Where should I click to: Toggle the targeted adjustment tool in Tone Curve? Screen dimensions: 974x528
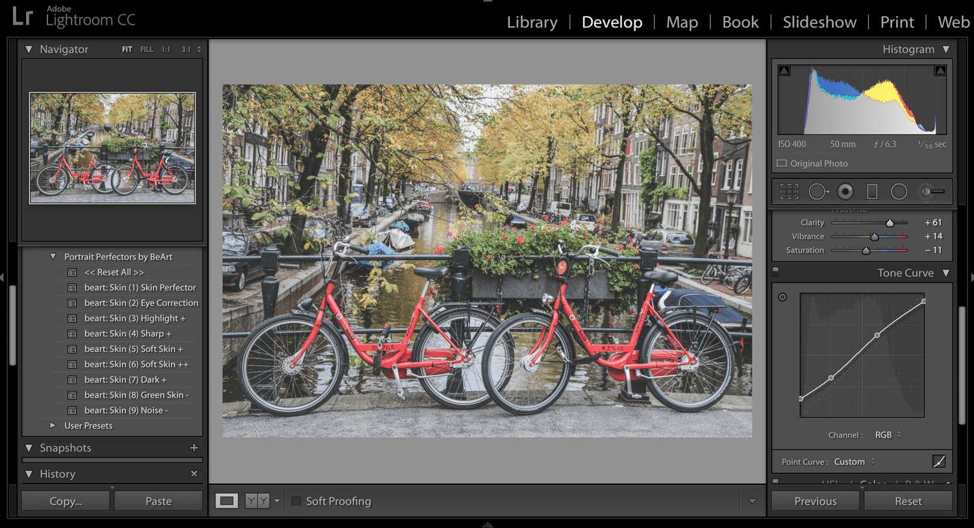[784, 297]
